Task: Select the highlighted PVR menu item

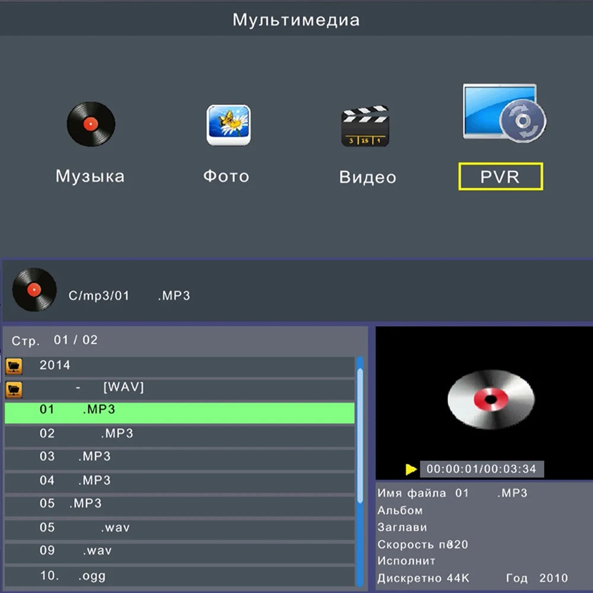Action: (x=500, y=177)
